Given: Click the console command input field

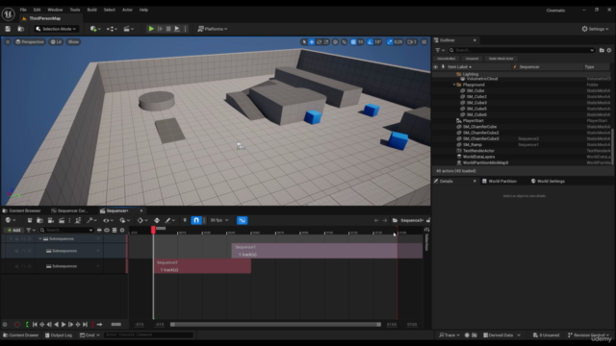Looking at the screenshot, I should tap(149, 335).
